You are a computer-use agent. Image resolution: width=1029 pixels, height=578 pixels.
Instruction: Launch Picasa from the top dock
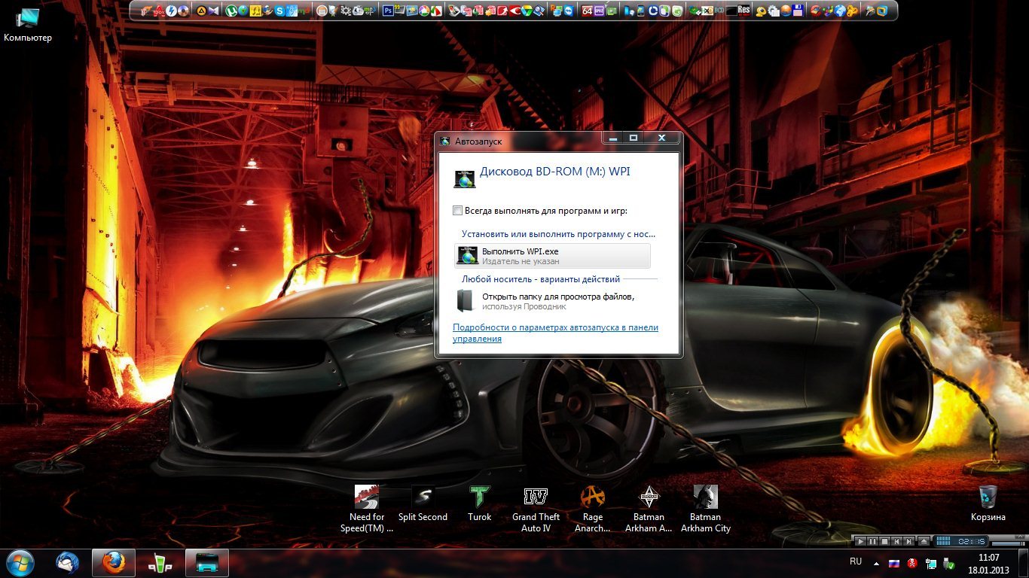point(423,11)
